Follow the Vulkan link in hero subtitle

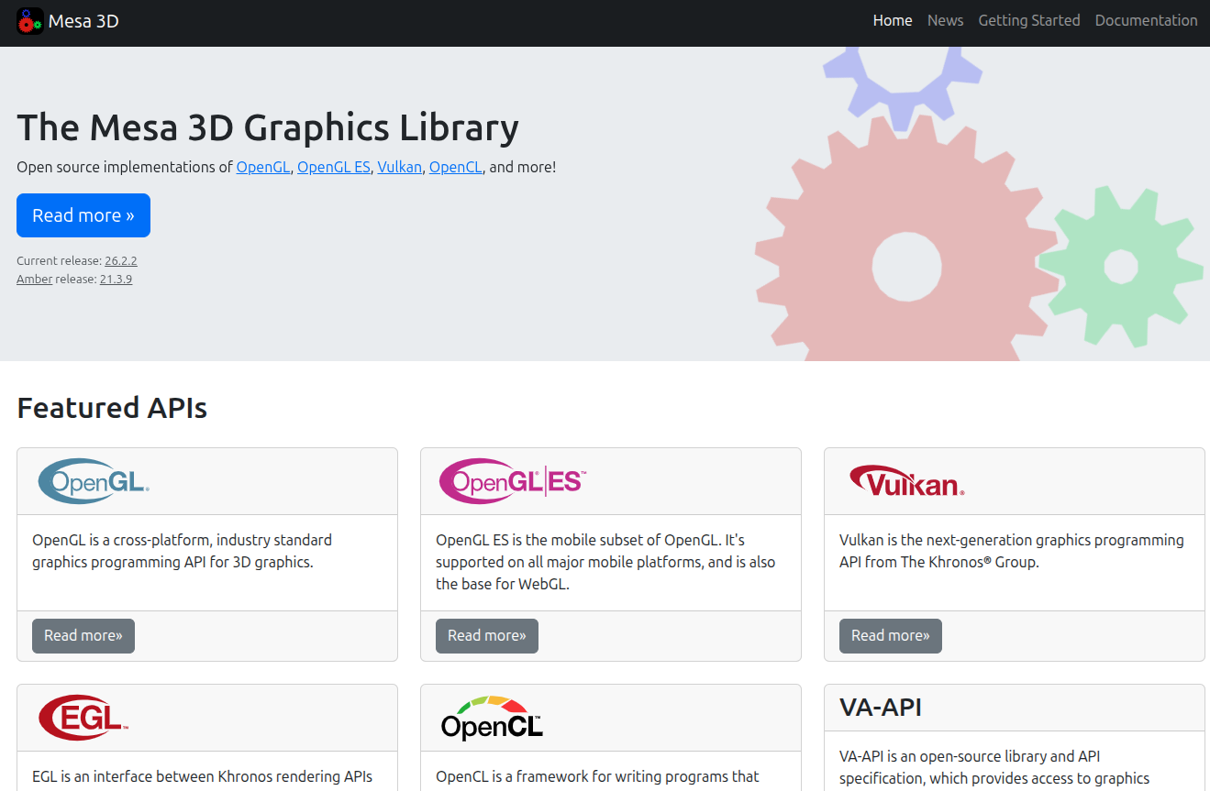pyautogui.click(x=400, y=167)
